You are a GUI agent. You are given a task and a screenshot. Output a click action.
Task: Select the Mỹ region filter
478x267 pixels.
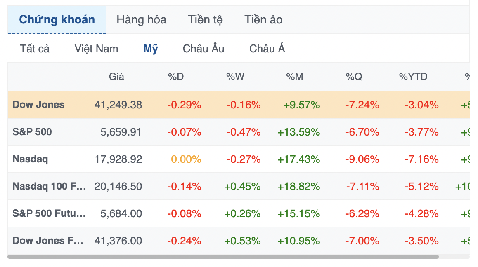click(x=151, y=49)
